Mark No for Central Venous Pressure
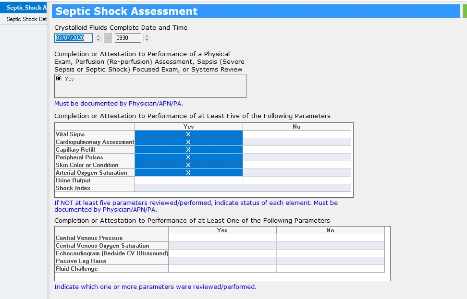Viewport: 467px width, 299px height. tap(331, 238)
